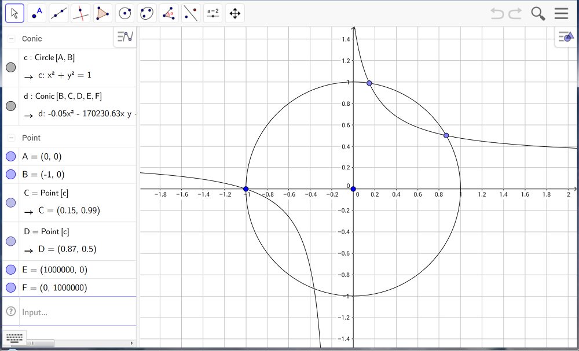The width and height of the screenshot is (579, 351).
Task: Toggle visibility of point E
Action: tap(10, 269)
